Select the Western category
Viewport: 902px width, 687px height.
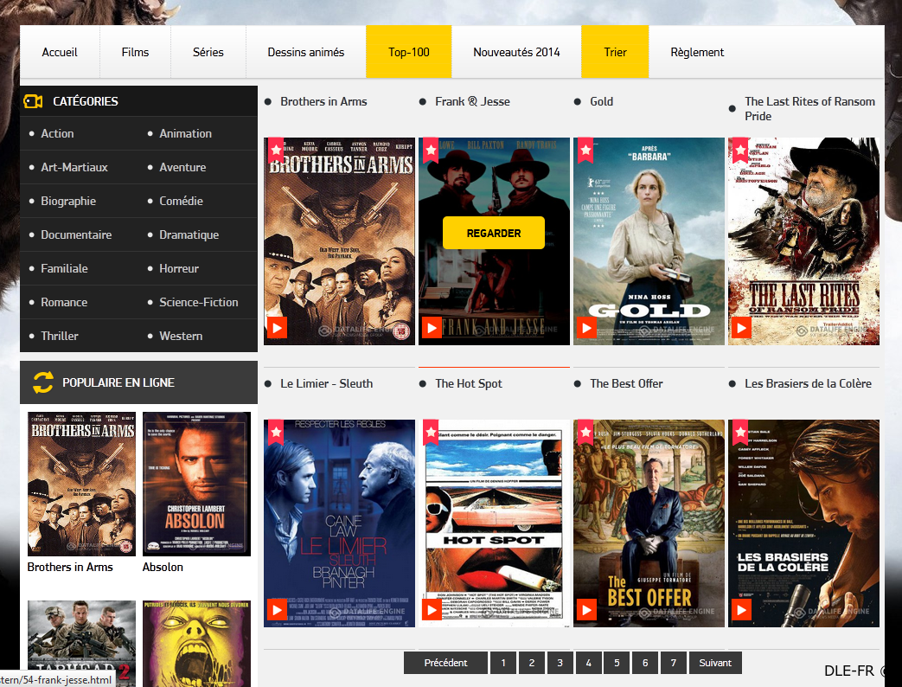tap(181, 336)
